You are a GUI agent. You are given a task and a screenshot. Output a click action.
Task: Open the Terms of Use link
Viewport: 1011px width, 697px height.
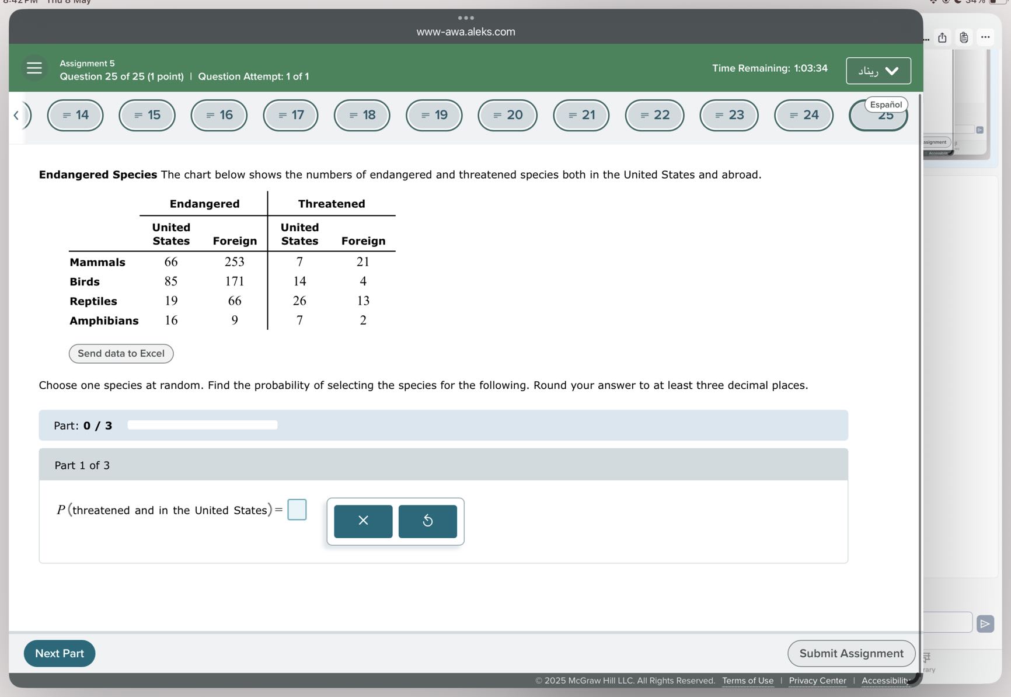point(747,681)
